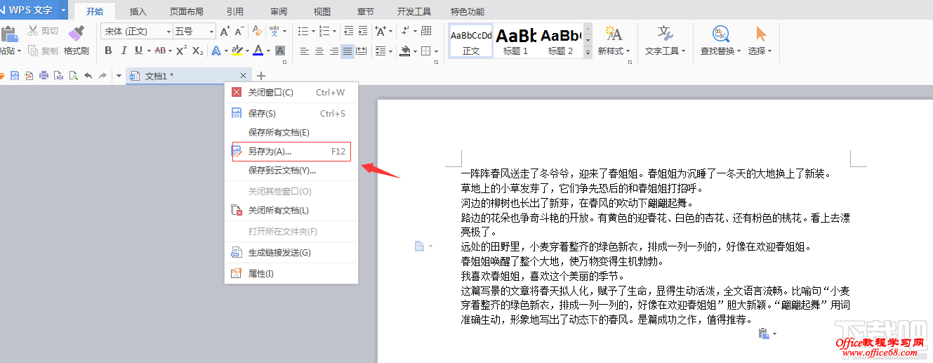The width and height of the screenshot is (933, 363).
Task: Select 关闭窗口(C) in the context menu
Action: click(291, 92)
